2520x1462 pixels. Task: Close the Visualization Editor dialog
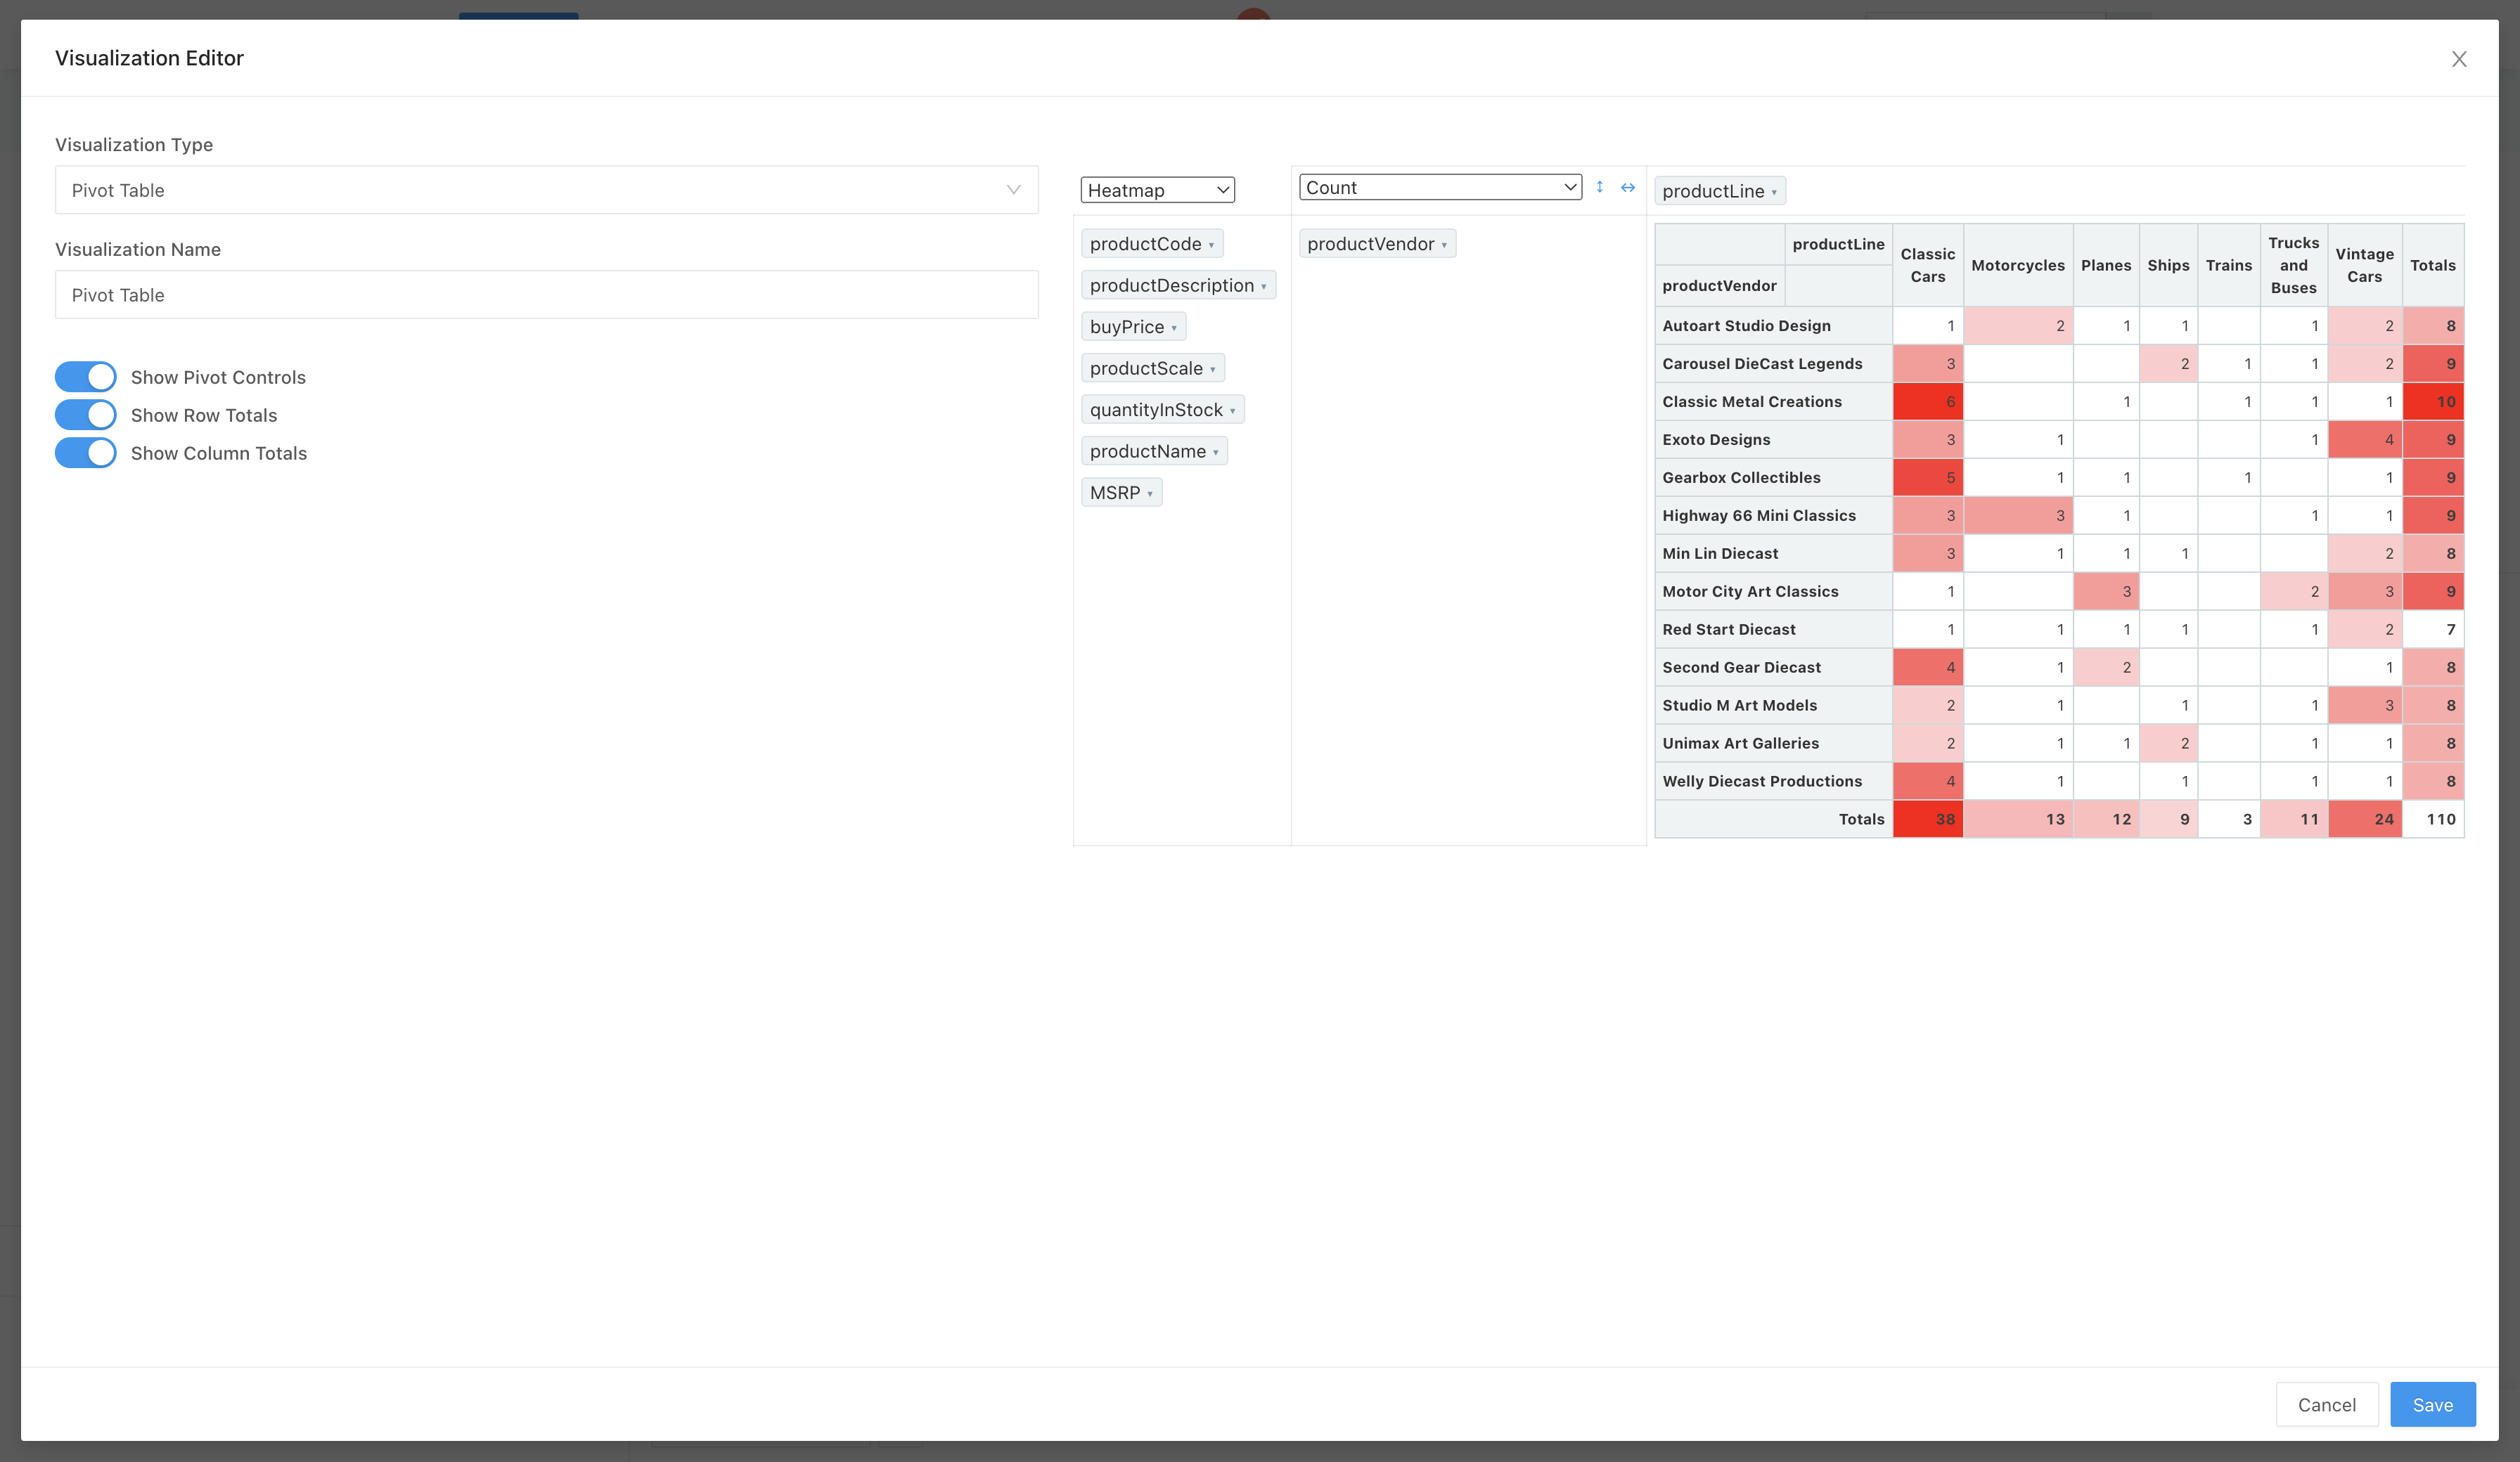point(2459,59)
